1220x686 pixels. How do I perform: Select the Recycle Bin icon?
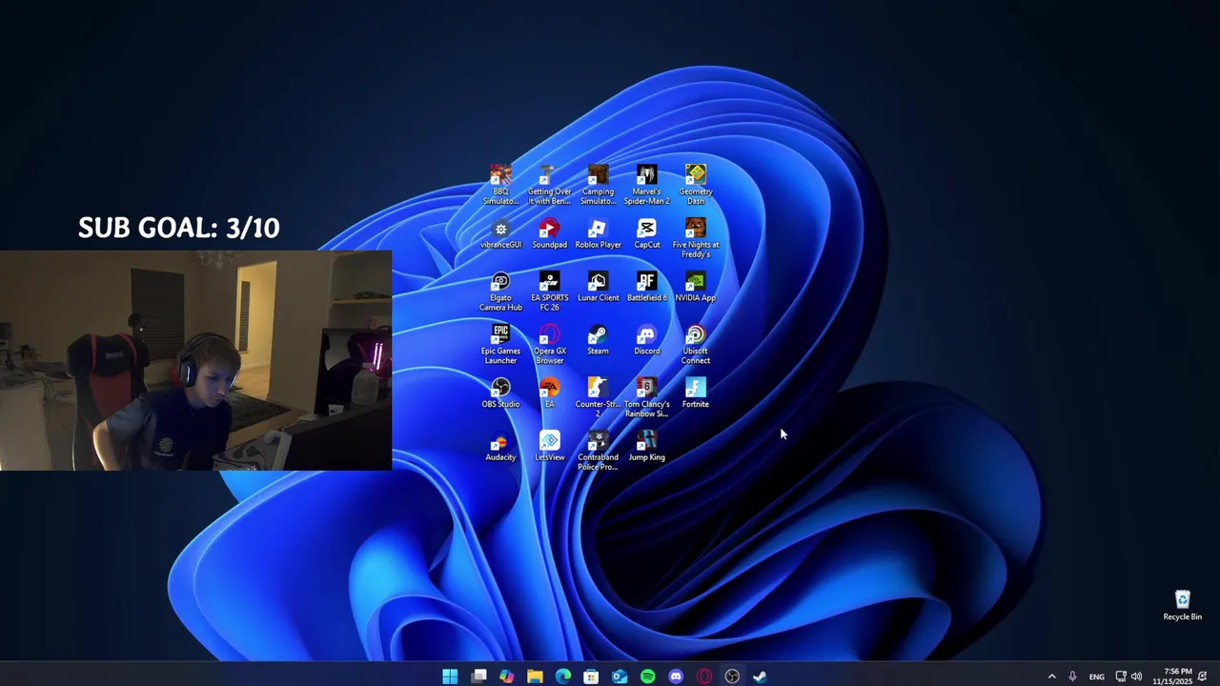[x=1182, y=606]
